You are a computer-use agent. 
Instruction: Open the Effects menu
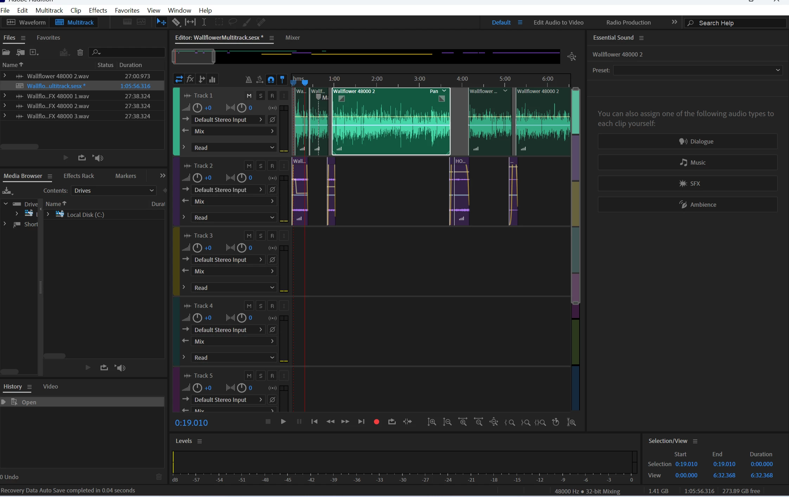(98, 10)
